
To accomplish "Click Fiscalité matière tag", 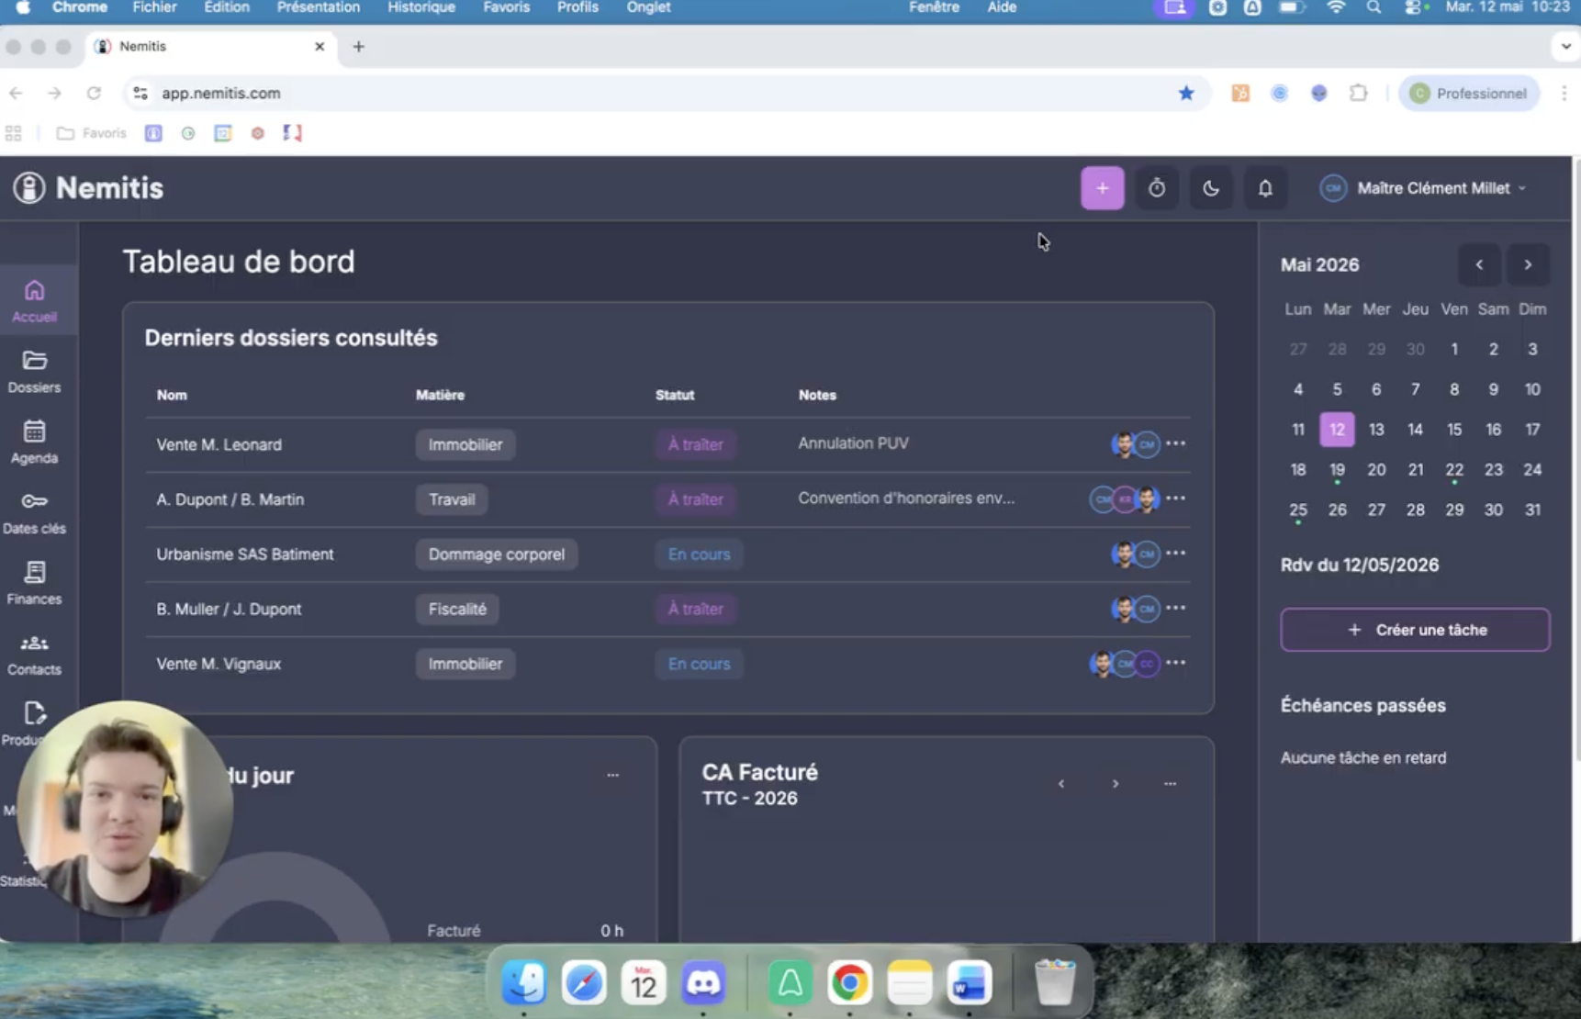I will coord(457,609).
